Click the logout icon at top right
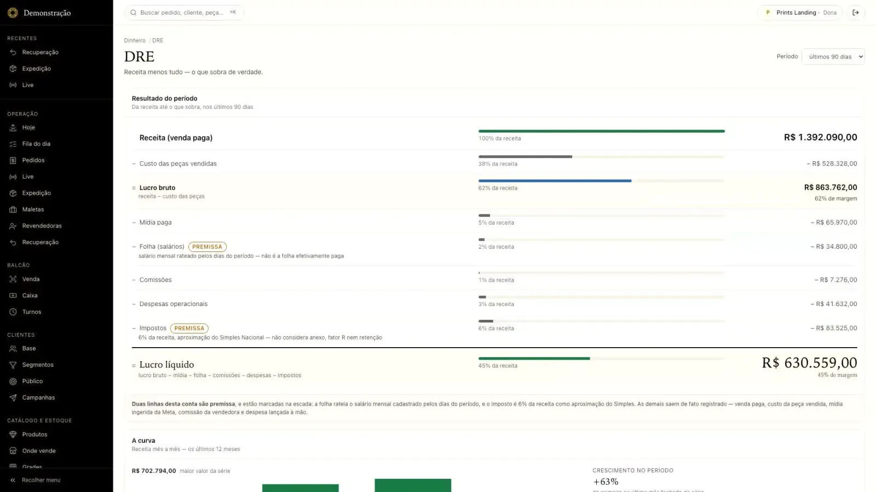 [856, 13]
